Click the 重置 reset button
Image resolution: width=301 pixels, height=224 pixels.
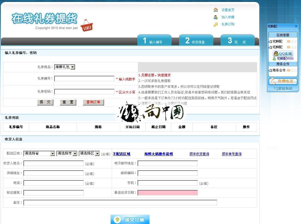tap(68, 102)
